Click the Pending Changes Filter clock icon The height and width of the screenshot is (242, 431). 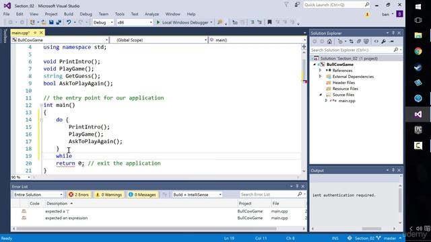341,42
